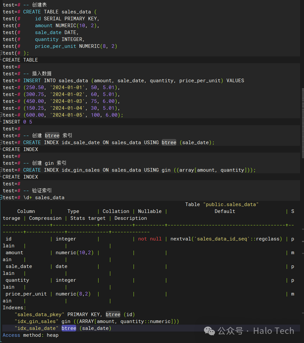Click the 'Access method: heap' line
This screenshot has width=304, height=343.
(31, 335)
